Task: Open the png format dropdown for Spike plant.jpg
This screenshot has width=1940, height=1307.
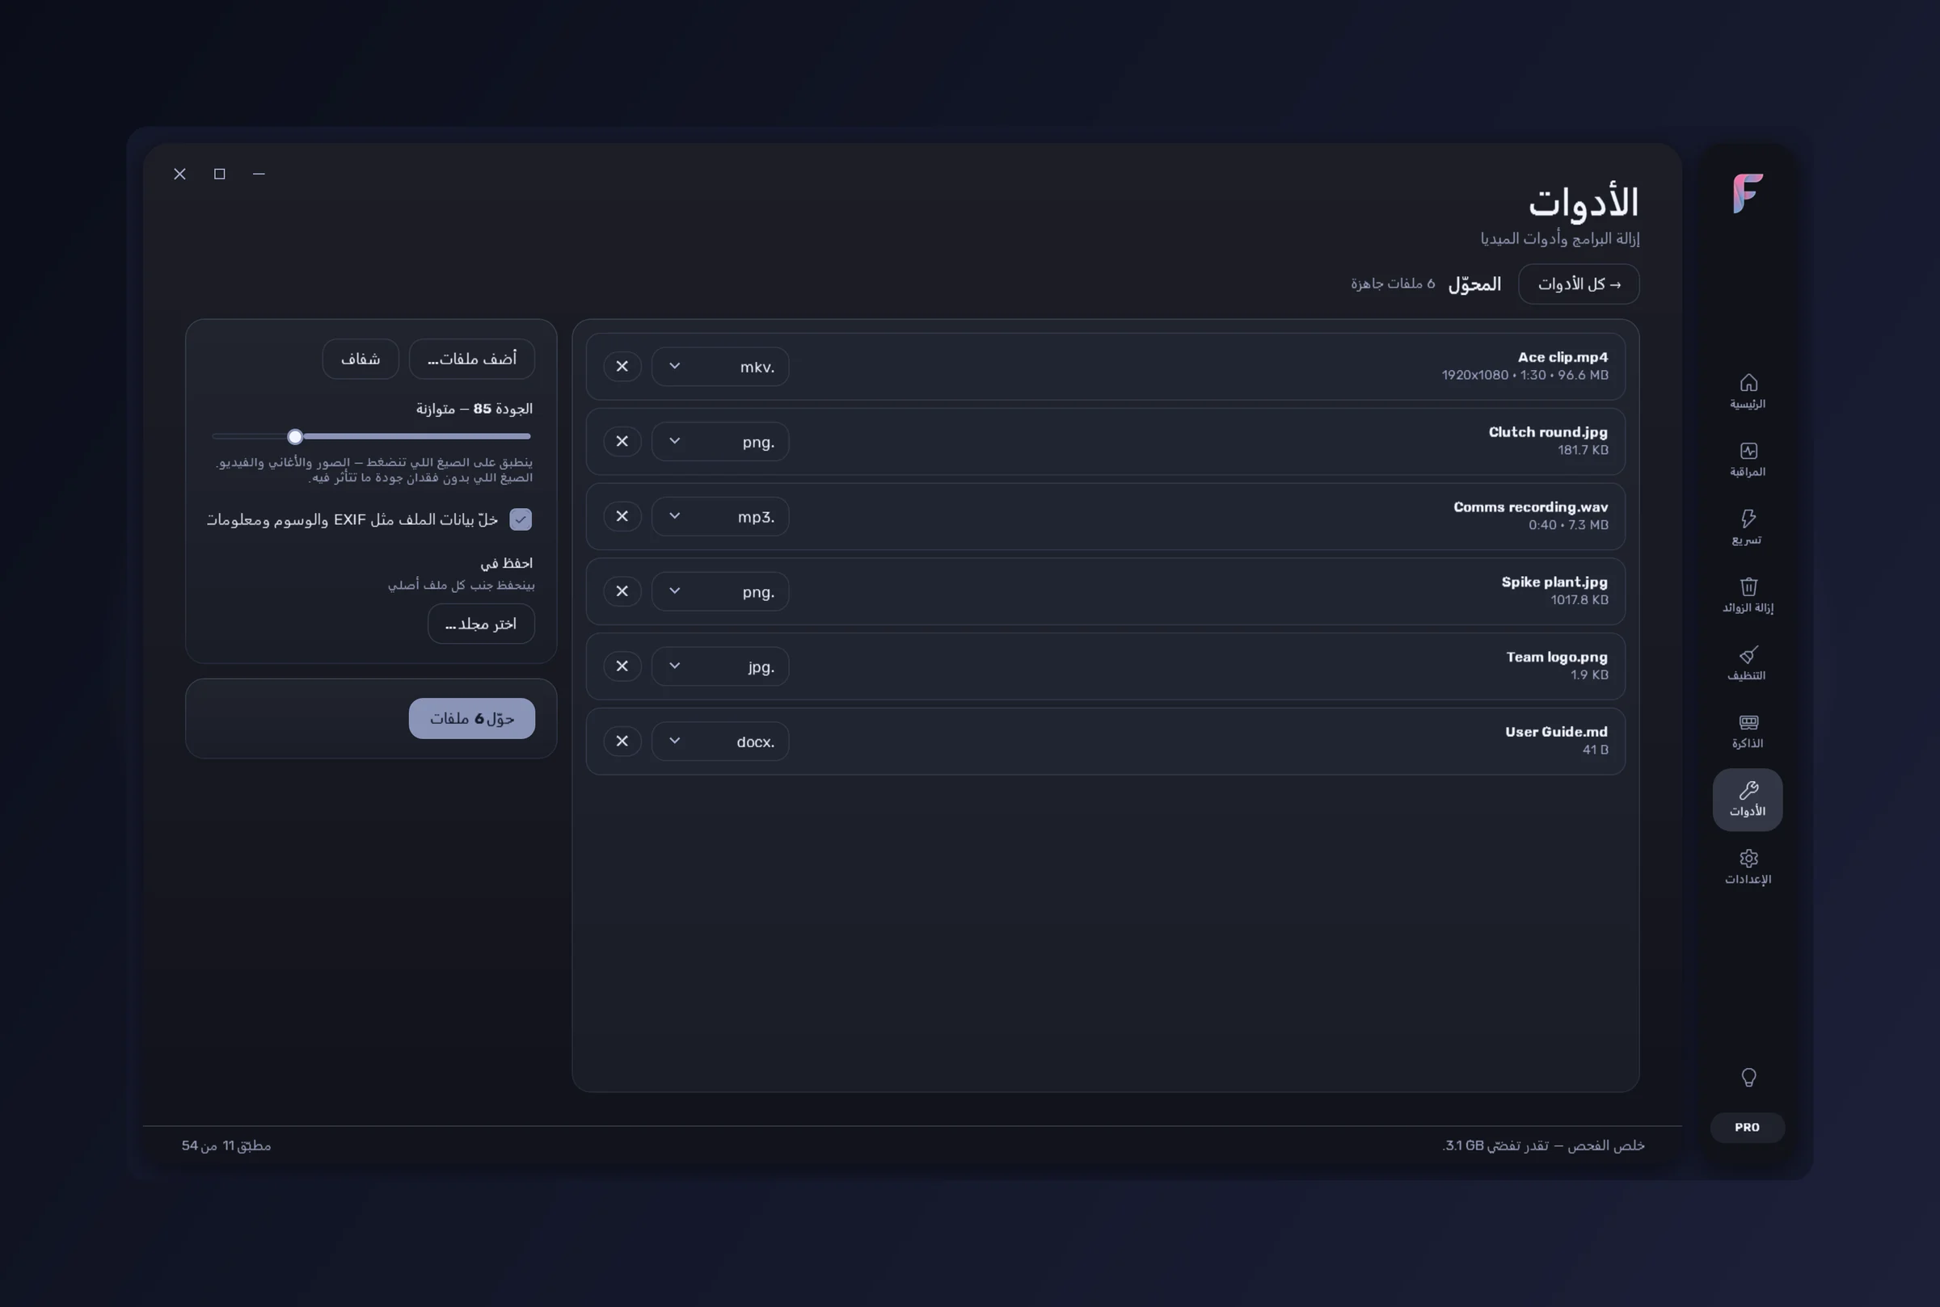Action: (x=719, y=592)
